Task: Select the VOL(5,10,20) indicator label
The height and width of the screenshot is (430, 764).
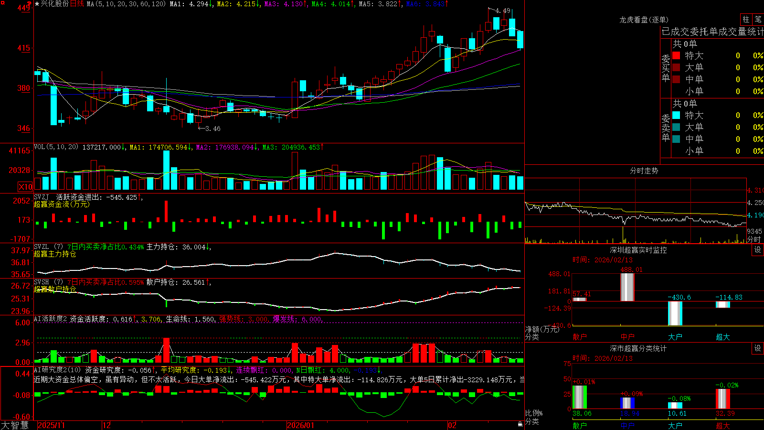Action: pyautogui.click(x=56, y=147)
